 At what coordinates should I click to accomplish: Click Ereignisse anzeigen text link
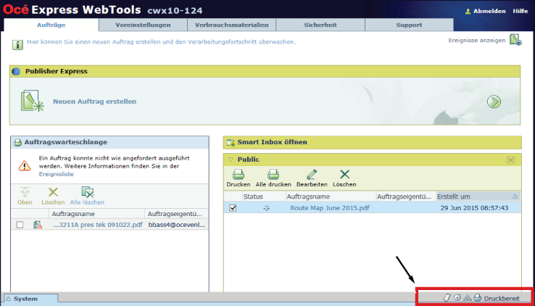pos(477,41)
